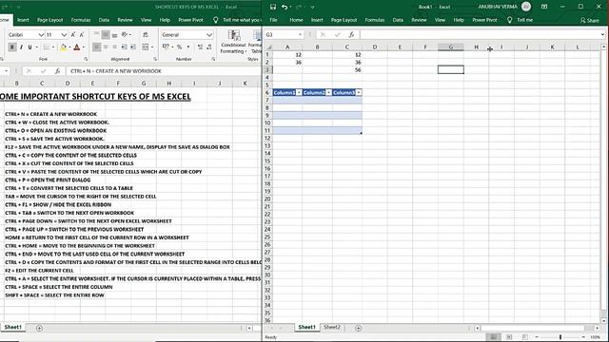This screenshot has width=609, height=342.
Task: Select Sheet1 tab in left window
Action: pyautogui.click(x=12, y=327)
